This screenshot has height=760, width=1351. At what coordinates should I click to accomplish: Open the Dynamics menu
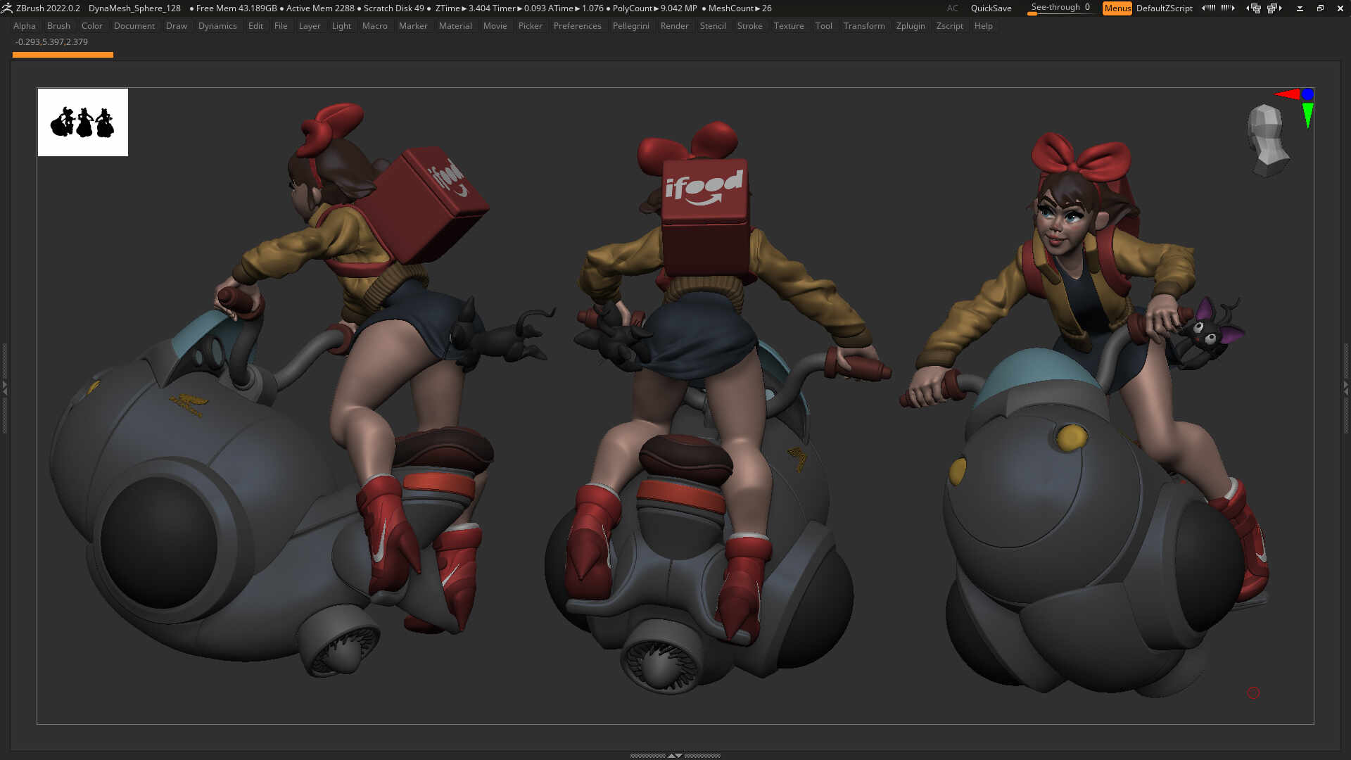pyautogui.click(x=217, y=26)
